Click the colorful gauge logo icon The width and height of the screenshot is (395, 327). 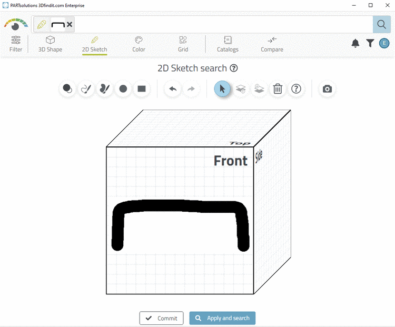[x=16, y=24]
